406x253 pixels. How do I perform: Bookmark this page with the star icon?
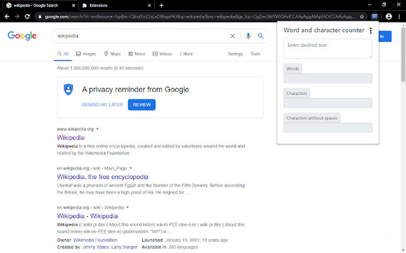tap(362, 16)
